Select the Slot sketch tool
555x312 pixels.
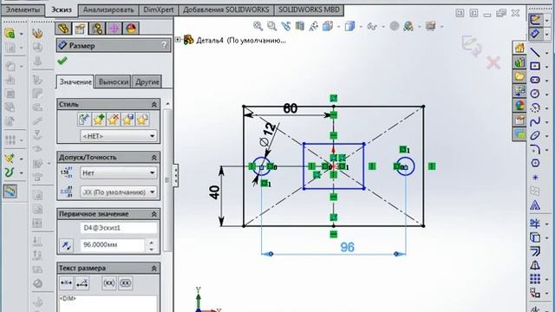point(535,80)
